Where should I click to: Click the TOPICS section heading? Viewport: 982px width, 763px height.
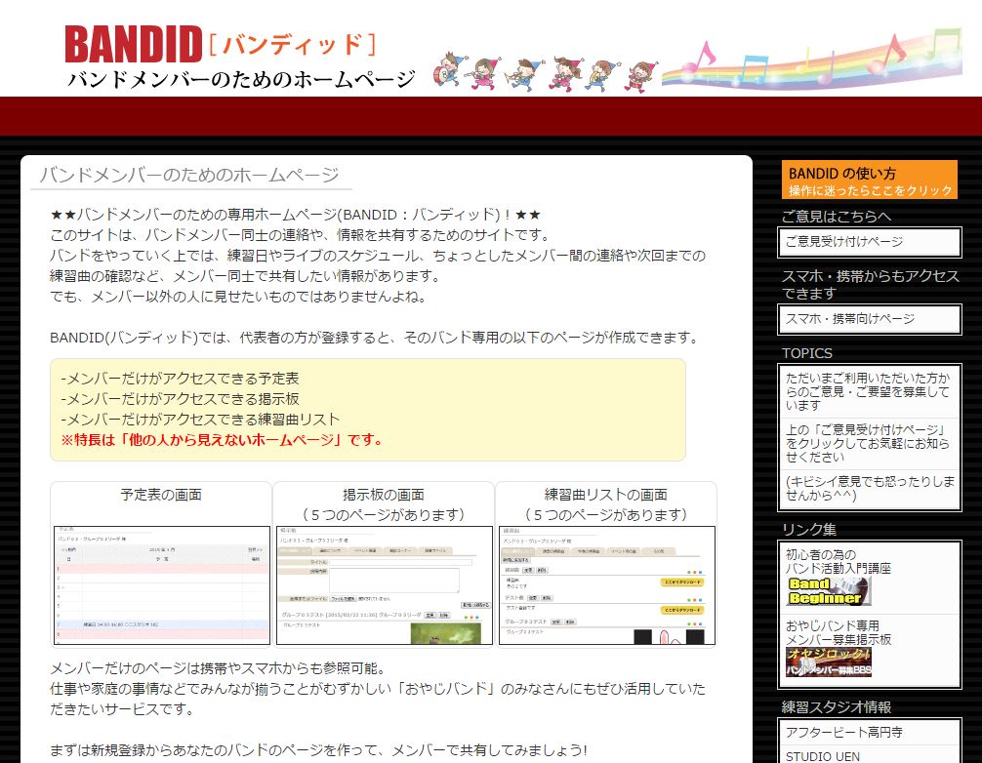[802, 353]
